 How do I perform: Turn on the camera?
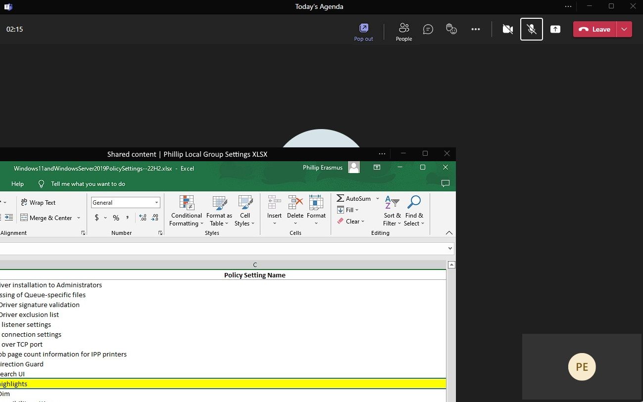(507, 29)
